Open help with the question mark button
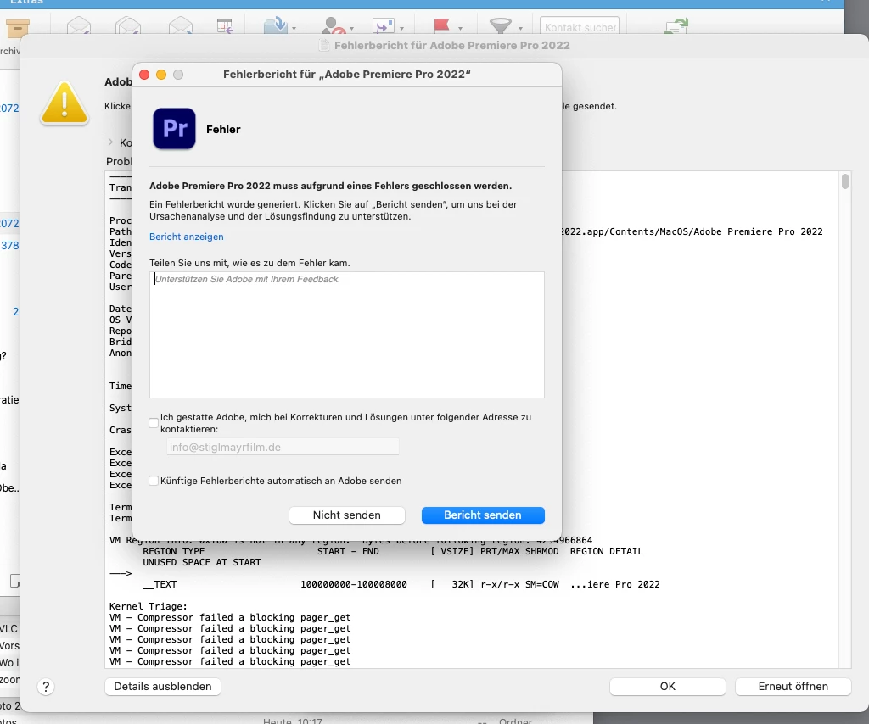 pos(46,687)
